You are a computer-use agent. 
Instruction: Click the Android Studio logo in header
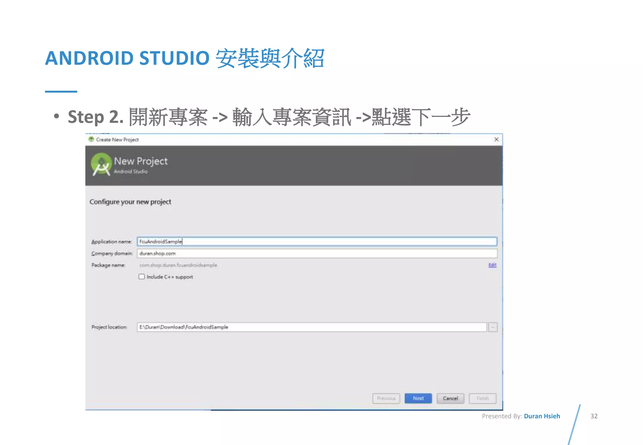tap(101, 164)
